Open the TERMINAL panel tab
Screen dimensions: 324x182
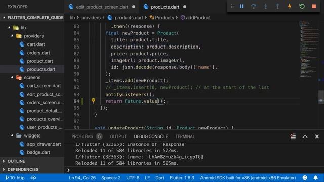185,136
